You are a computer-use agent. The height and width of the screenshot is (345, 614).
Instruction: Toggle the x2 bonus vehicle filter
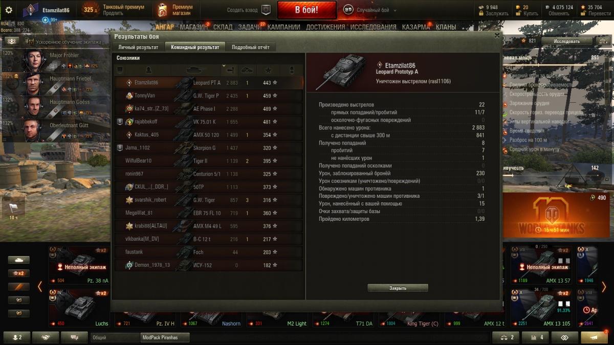[18, 273]
